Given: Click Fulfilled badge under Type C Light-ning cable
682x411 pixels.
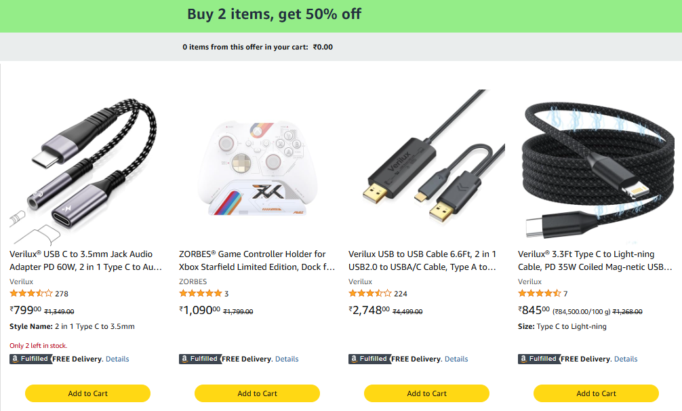Looking at the screenshot, I should pyautogui.click(x=539, y=359).
